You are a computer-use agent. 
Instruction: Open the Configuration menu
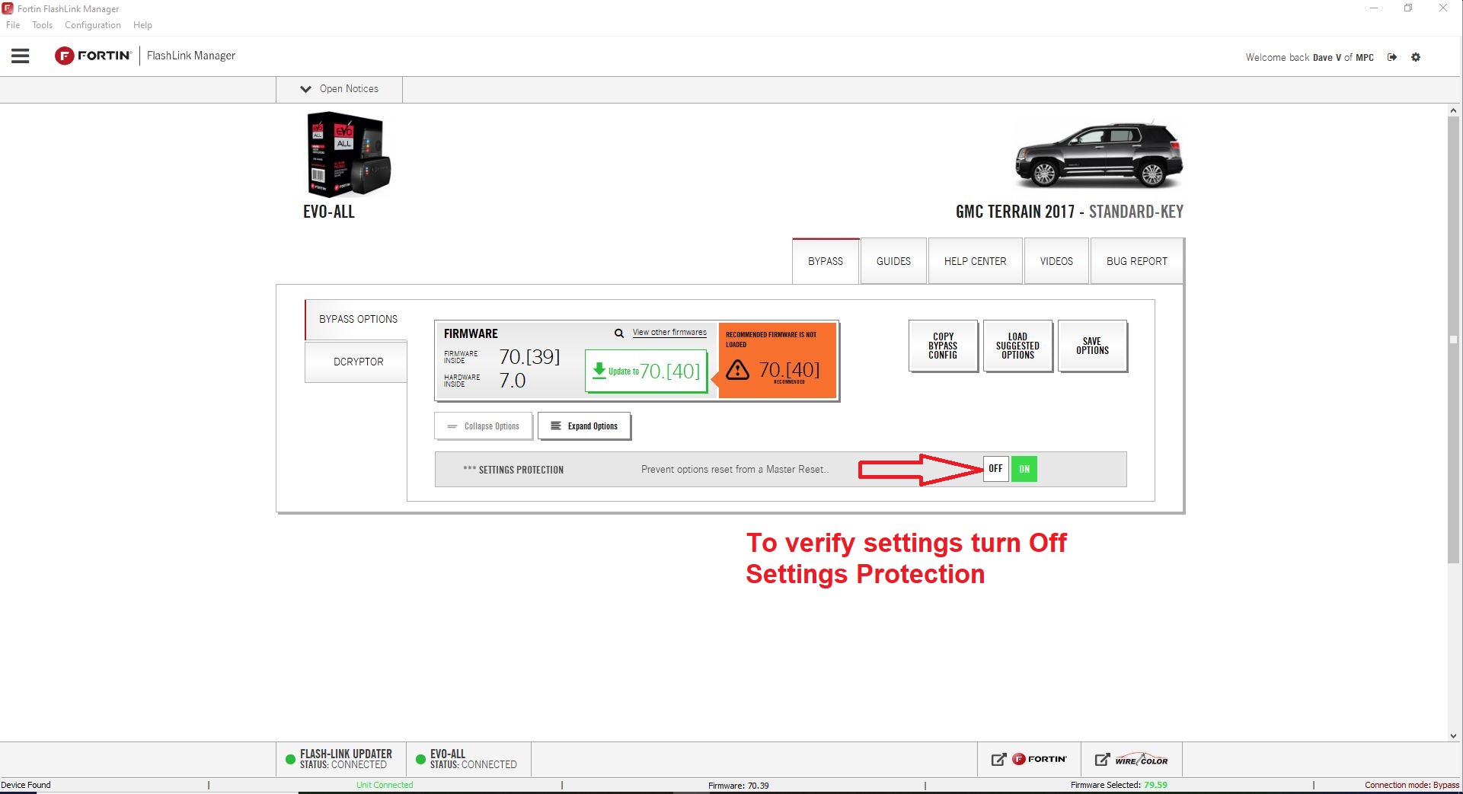[x=93, y=25]
